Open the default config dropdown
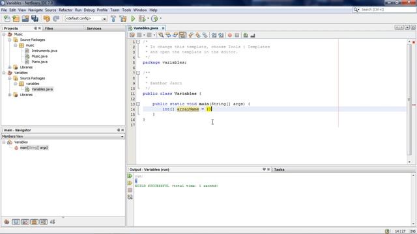Viewport: 417px width, 234px height. [104, 19]
